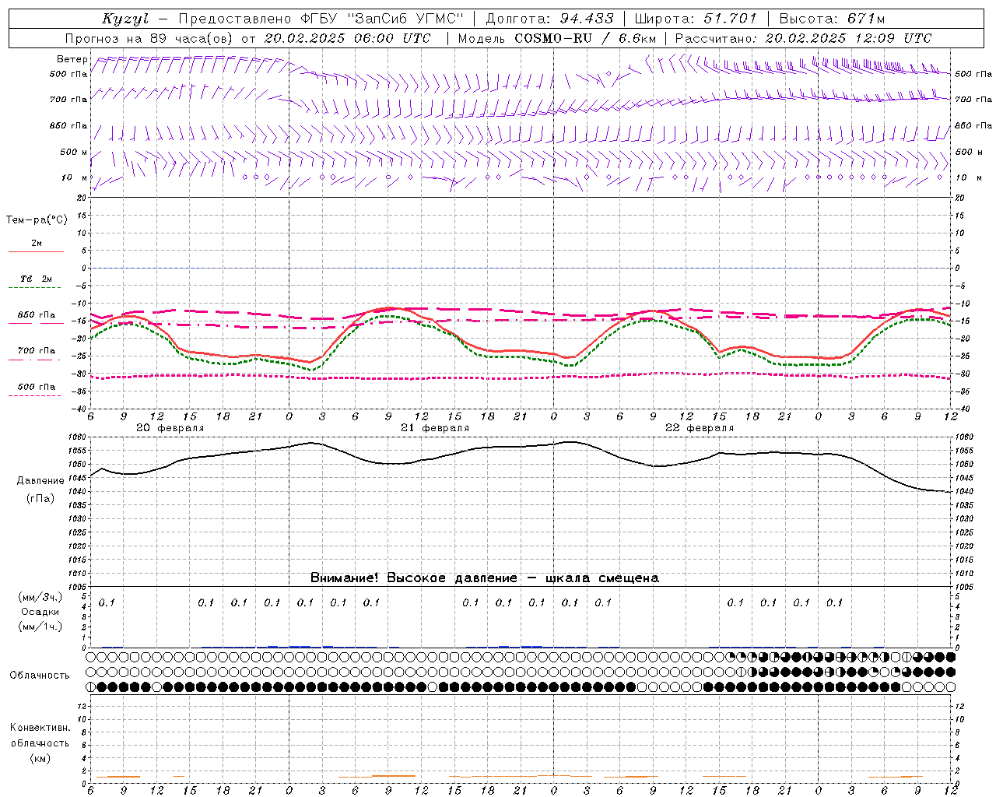The width and height of the screenshot is (996, 797).
Task: Click the "(гПа)" unit under Давление
Action: point(40,498)
